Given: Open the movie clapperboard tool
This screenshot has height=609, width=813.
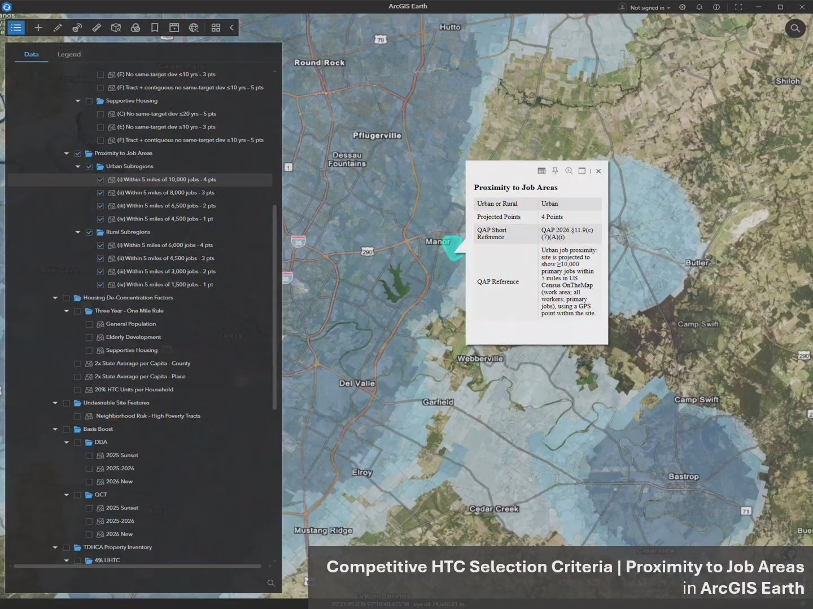Looking at the screenshot, I should point(174,28).
